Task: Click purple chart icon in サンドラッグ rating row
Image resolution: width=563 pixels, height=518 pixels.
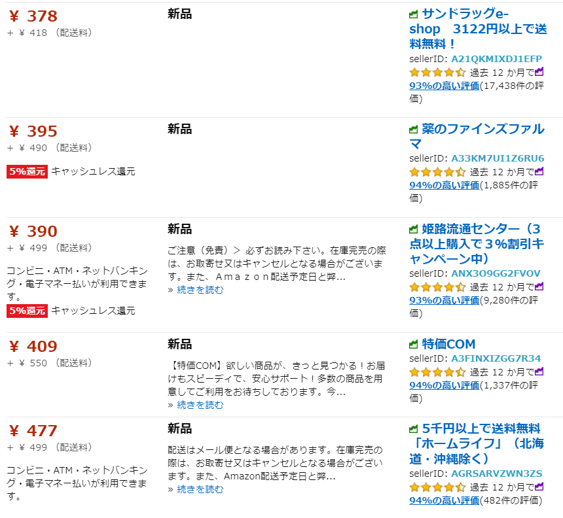Action: point(539,71)
